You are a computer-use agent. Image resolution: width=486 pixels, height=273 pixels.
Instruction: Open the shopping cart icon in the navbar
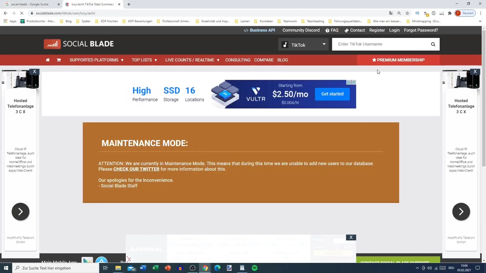pos(59,60)
